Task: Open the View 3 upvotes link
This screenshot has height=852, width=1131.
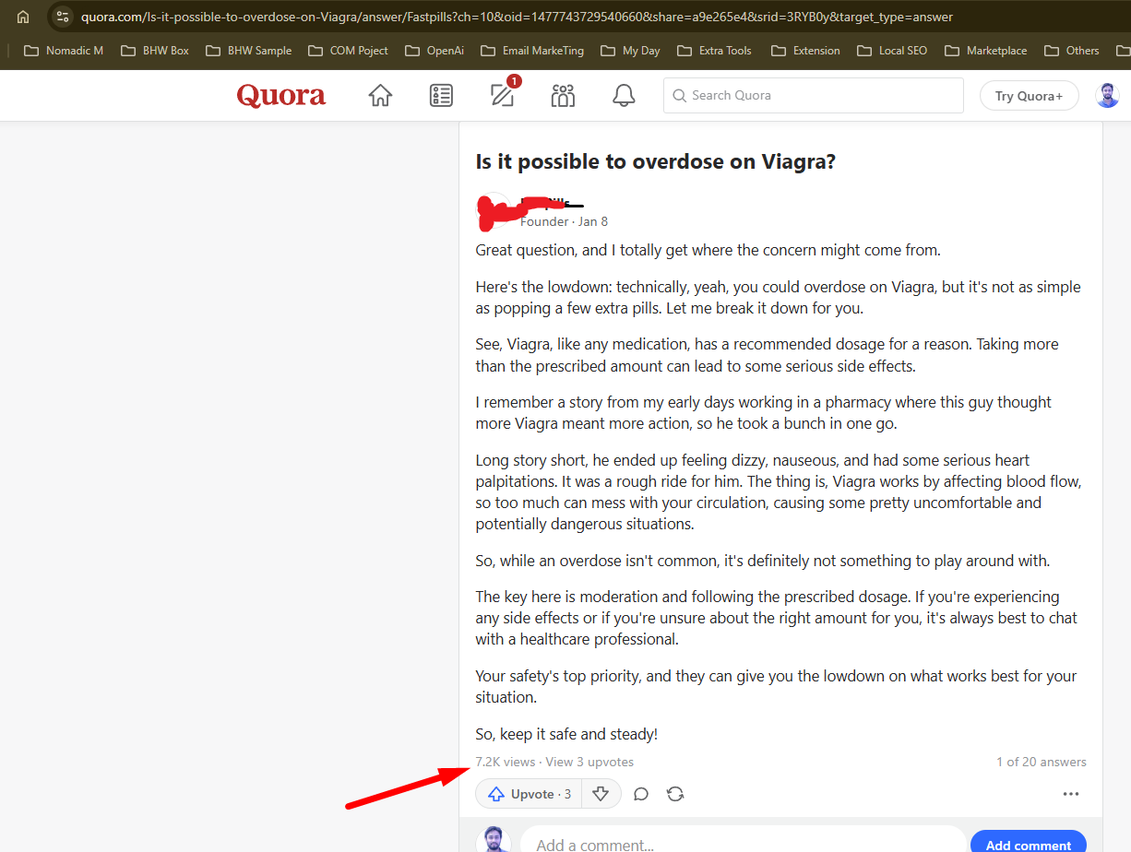Action: [589, 762]
